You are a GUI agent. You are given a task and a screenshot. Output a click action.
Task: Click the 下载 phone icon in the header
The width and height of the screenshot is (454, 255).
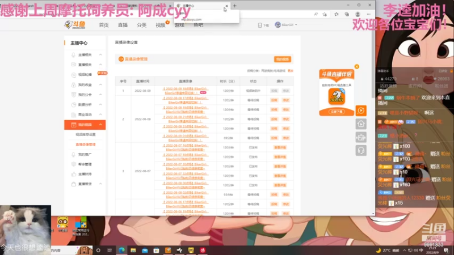tap(260, 25)
